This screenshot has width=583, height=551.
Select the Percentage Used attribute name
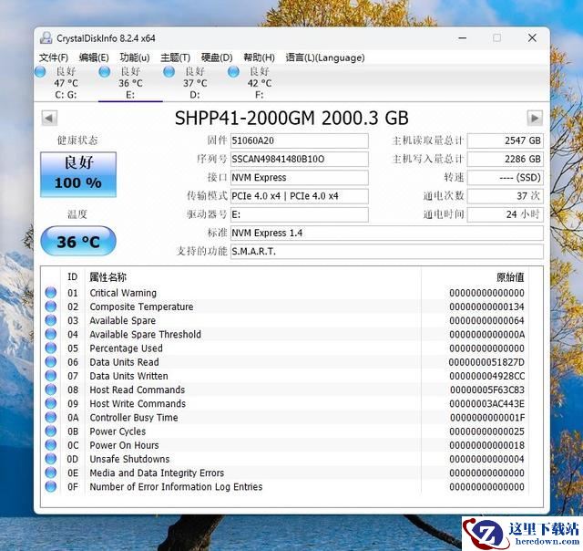pyautogui.click(x=126, y=348)
